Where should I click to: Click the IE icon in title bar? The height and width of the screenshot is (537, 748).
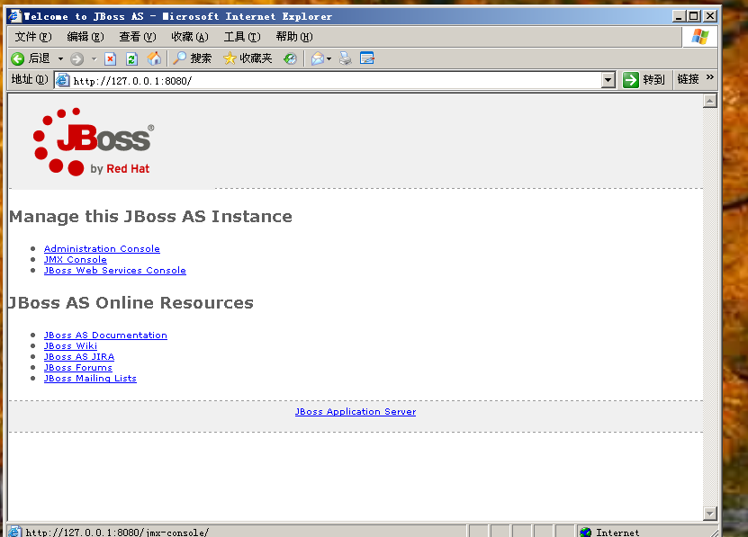pos(14,15)
